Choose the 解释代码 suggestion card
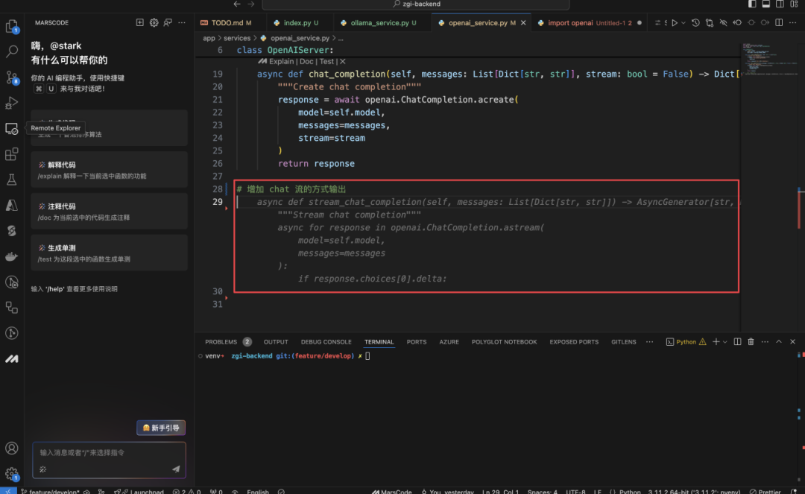 pyautogui.click(x=109, y=170)
